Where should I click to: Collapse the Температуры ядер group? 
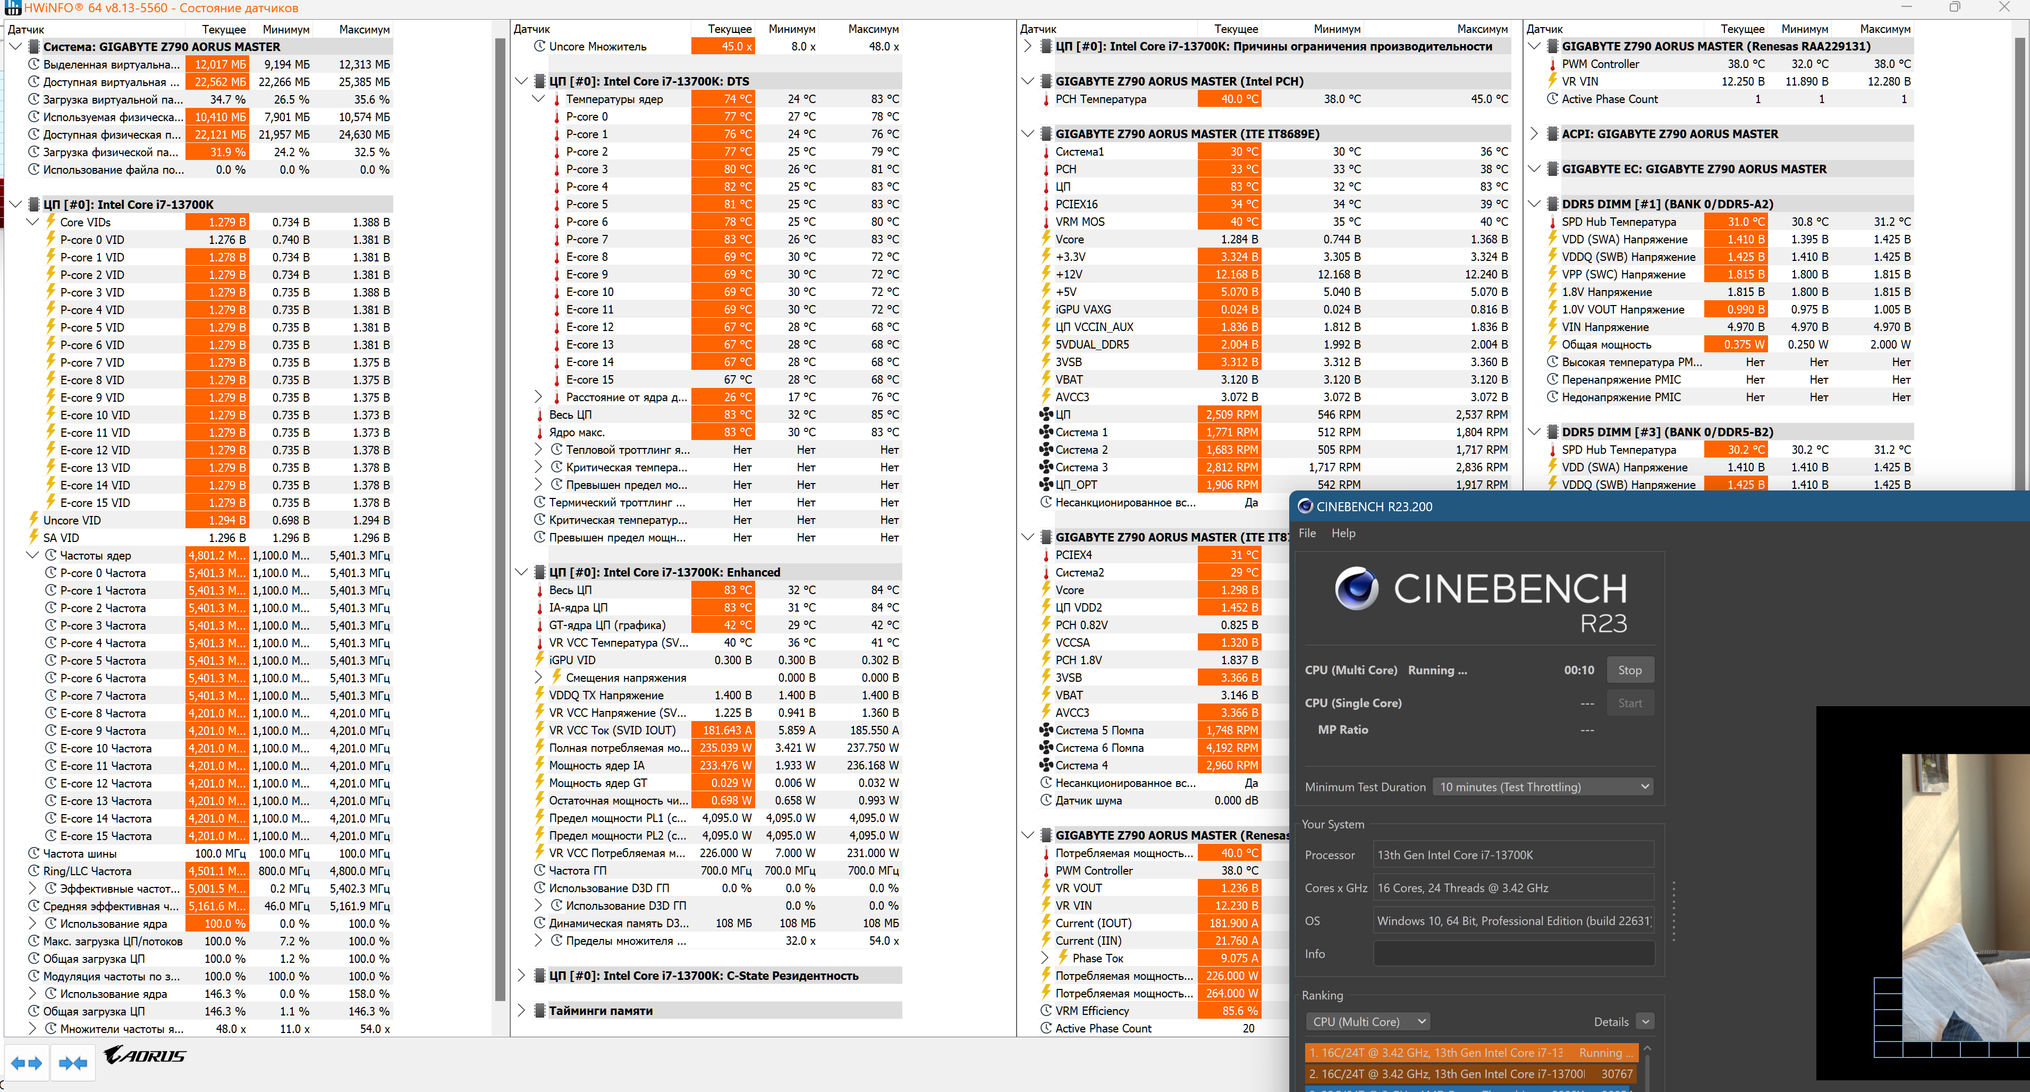pos(538,99)
